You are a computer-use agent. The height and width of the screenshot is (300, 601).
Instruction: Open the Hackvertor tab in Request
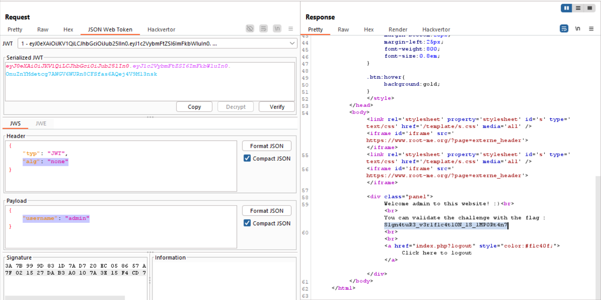pos(161,29)
